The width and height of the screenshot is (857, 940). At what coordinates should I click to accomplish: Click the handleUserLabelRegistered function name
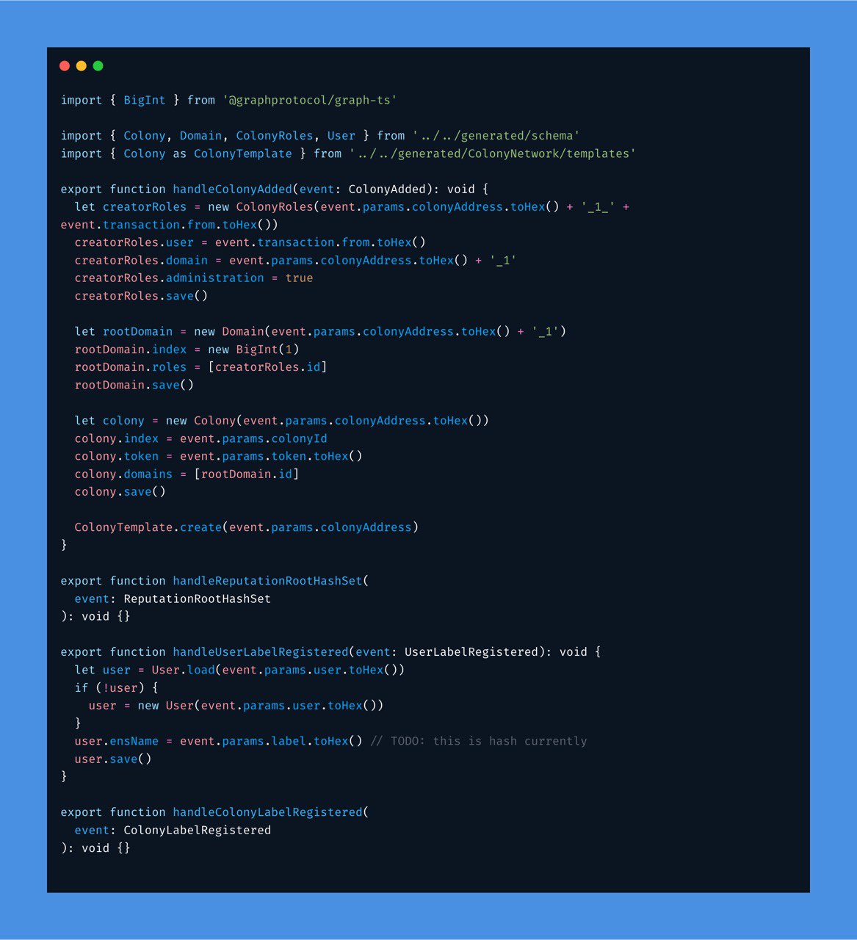tap(260, 652)
